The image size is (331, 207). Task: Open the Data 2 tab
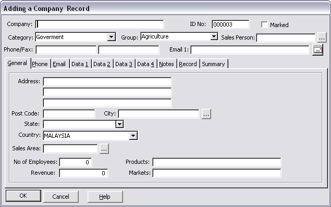[102, 64]
